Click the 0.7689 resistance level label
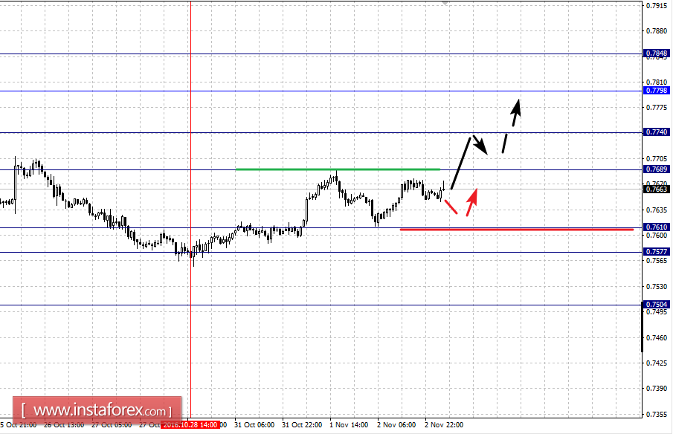Viewport: 673px width, 434px height. point(656,169)
